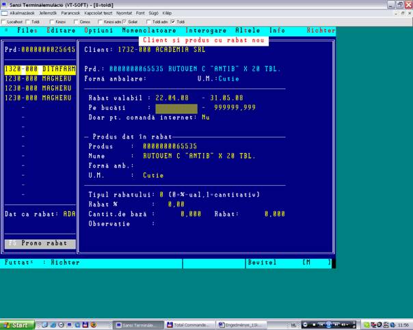The width and height of the screenshot is (413, 330).
Task: Click the Rabat valabil start date 22.04.08
Action: point(172,98)
